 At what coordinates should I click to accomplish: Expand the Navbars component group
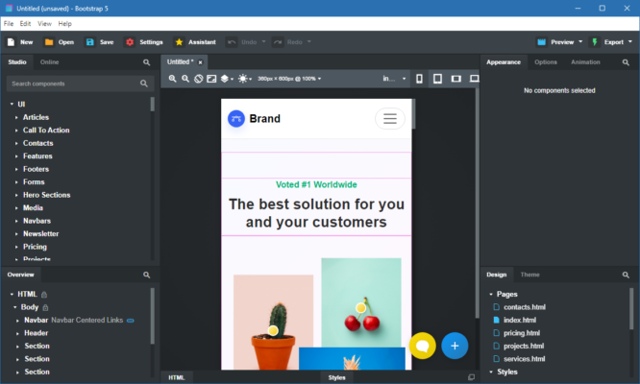(16, 221)
